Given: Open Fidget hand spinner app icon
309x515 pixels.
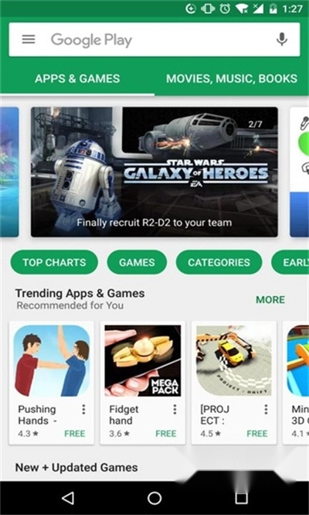Looking at the screenshot, I should (143, 360).
